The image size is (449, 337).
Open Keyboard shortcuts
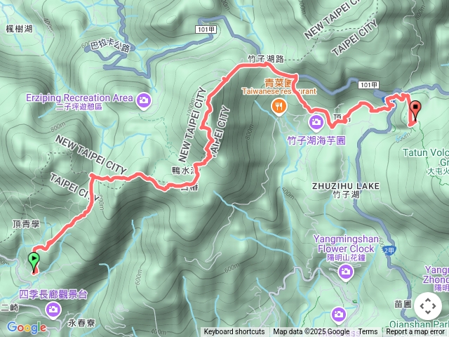pos(234,332)
